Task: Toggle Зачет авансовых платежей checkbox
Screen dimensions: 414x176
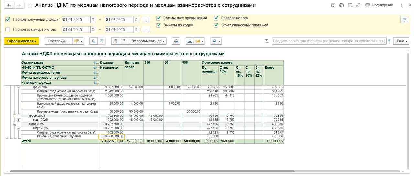Action: (x=216, y=25)
